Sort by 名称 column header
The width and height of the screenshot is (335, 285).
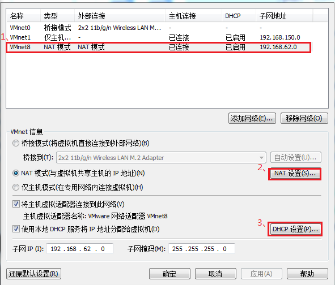pyautogui.click(x=23, y=16)
